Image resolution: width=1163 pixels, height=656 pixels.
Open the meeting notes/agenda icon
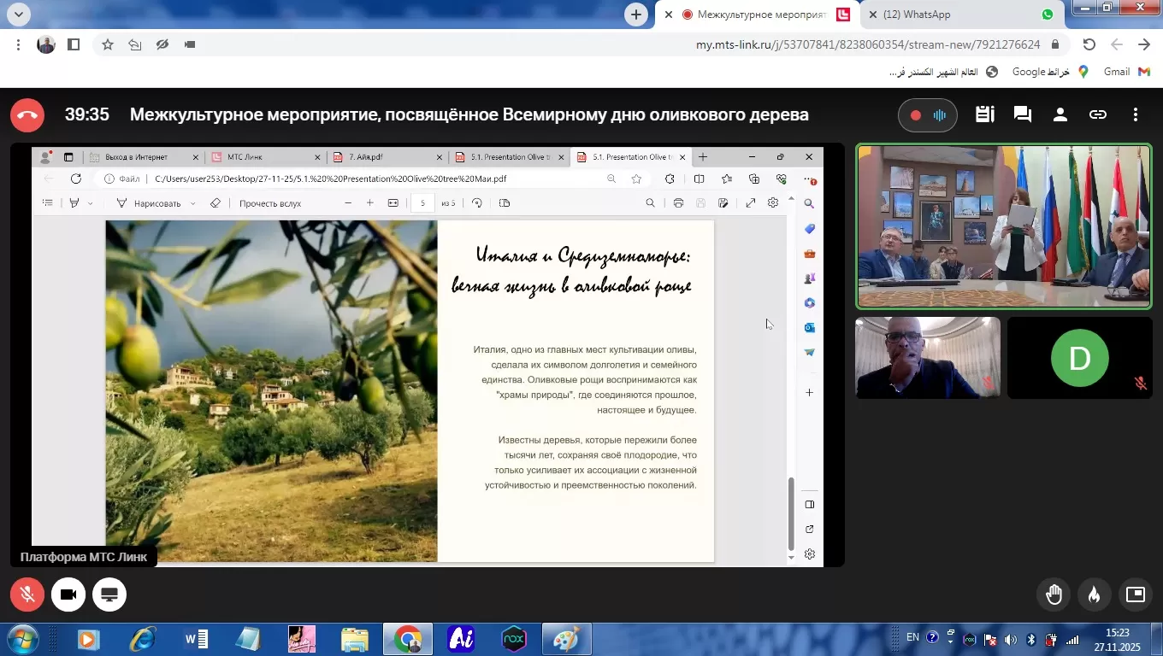tap(984, 114)
